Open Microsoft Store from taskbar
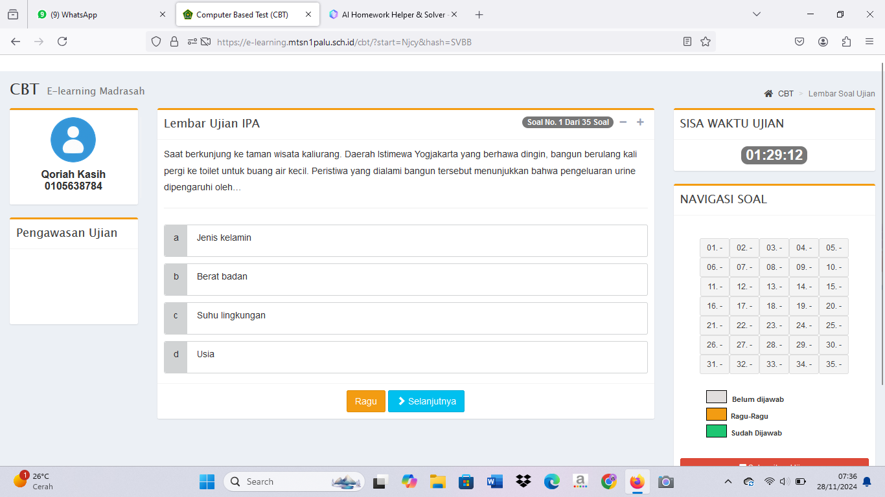This screenshot has width=885, height=497. (466, 481)
